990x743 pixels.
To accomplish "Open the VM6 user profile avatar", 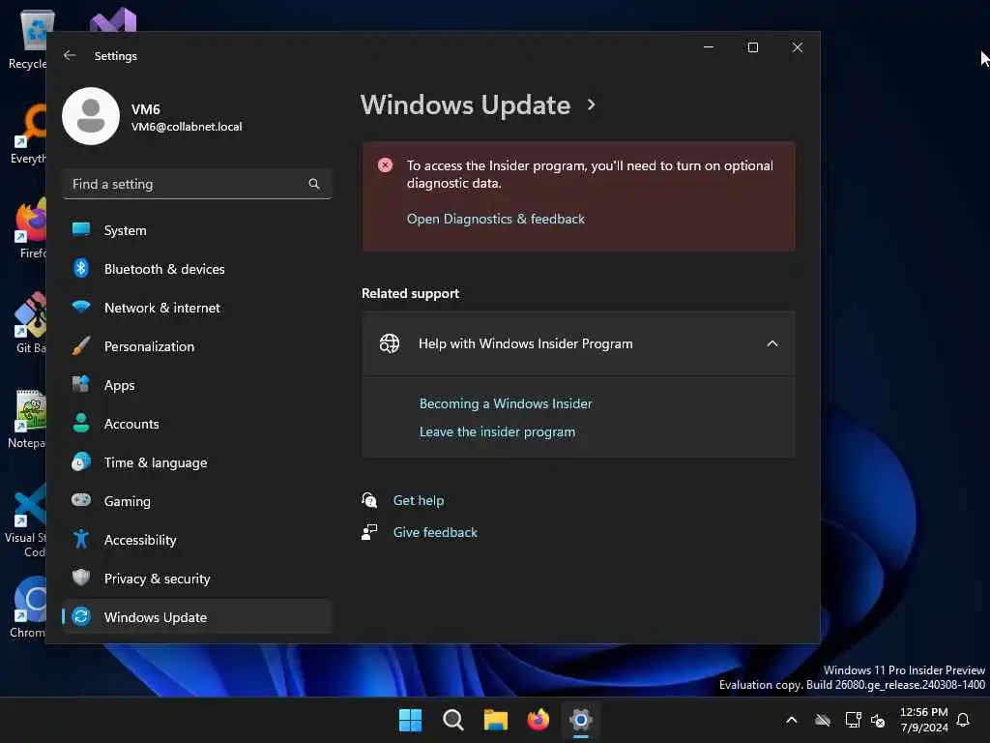I will (91, 116).
